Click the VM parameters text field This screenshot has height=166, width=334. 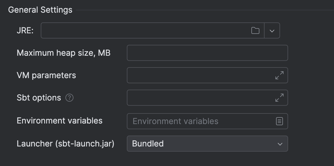pos(201,75)
